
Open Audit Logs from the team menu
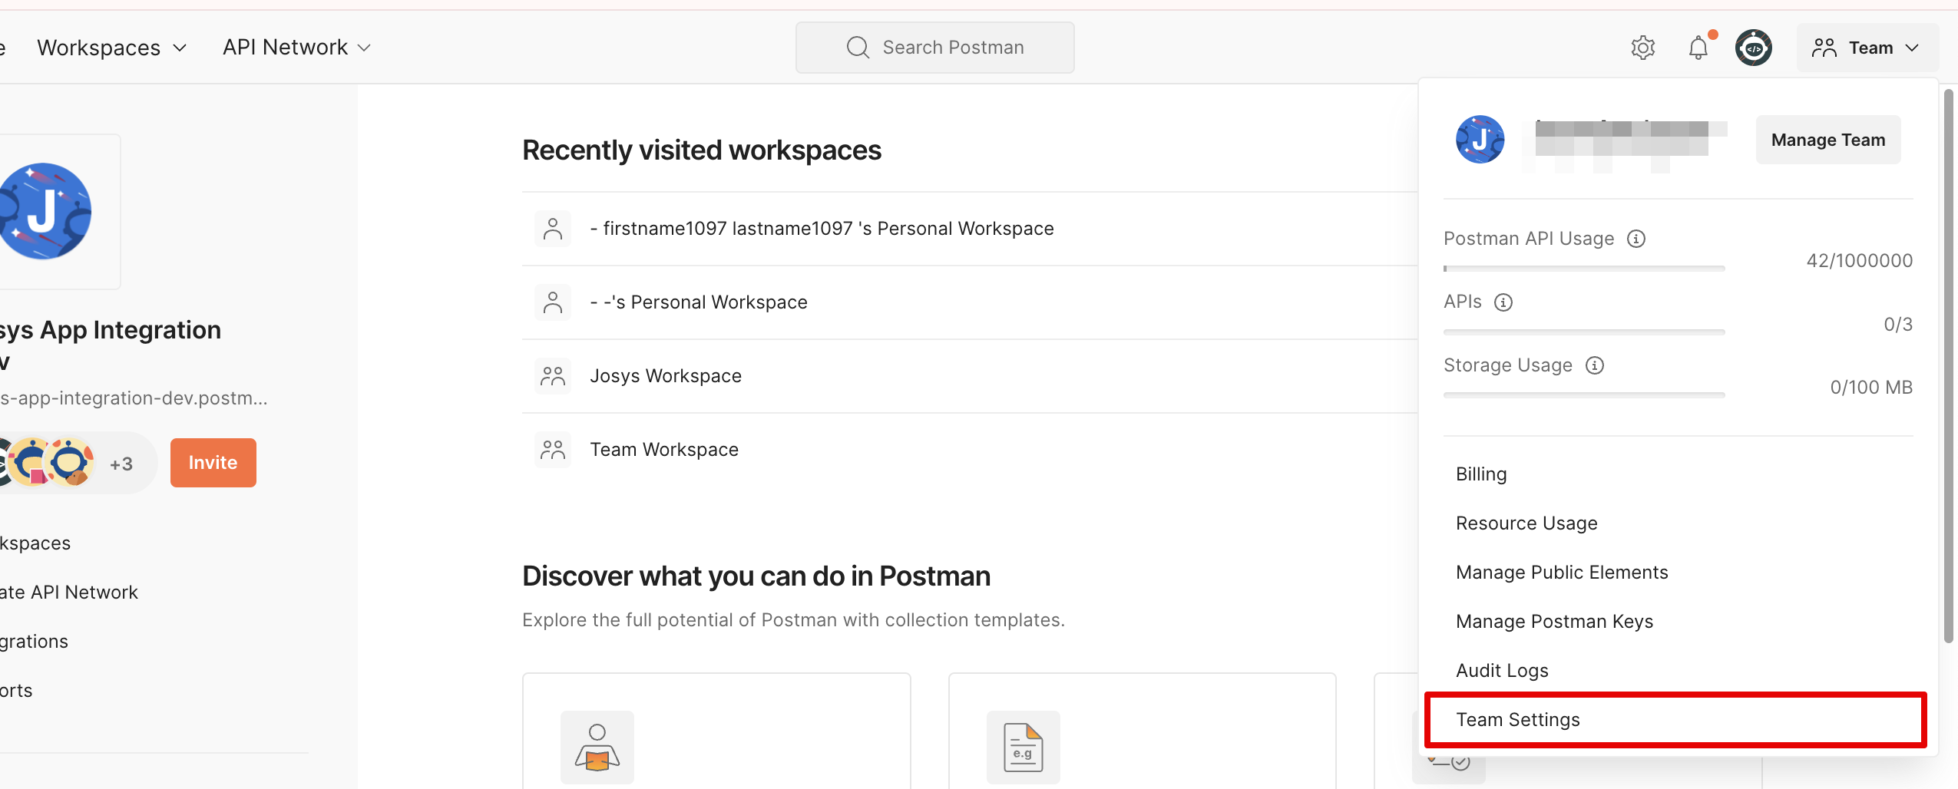(x=1502, y=671)
